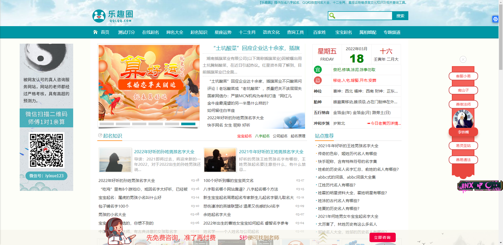Click the 李铁嘴 advisor avatar
The image size is (503, 245).
point(463,119)
